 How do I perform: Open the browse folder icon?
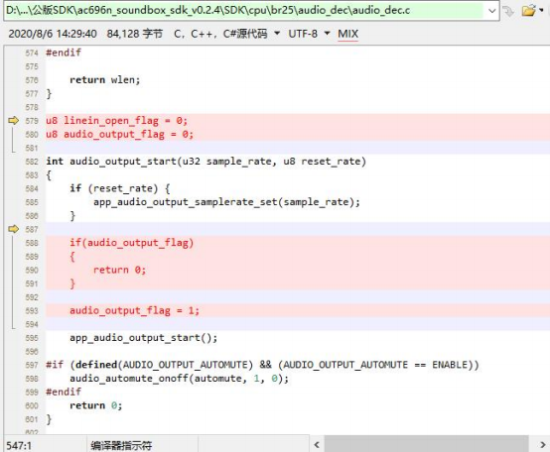point(528,11)
